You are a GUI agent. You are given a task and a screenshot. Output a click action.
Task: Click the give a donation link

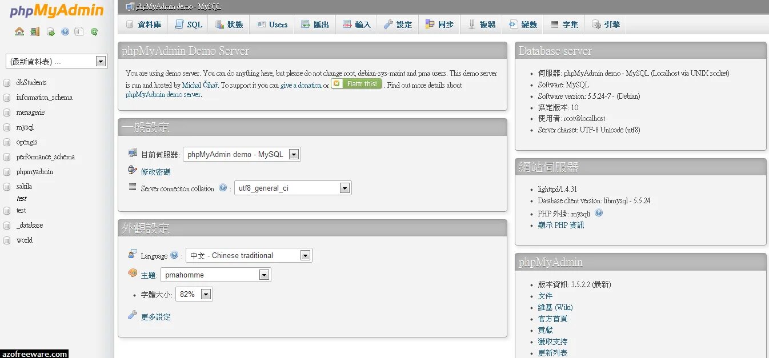click(x=301, y=85)
